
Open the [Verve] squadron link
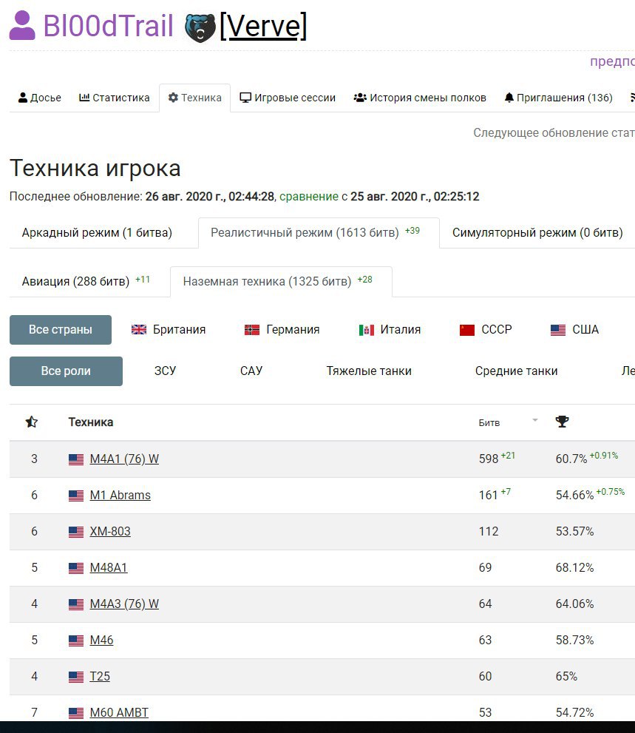pos(263,26)
